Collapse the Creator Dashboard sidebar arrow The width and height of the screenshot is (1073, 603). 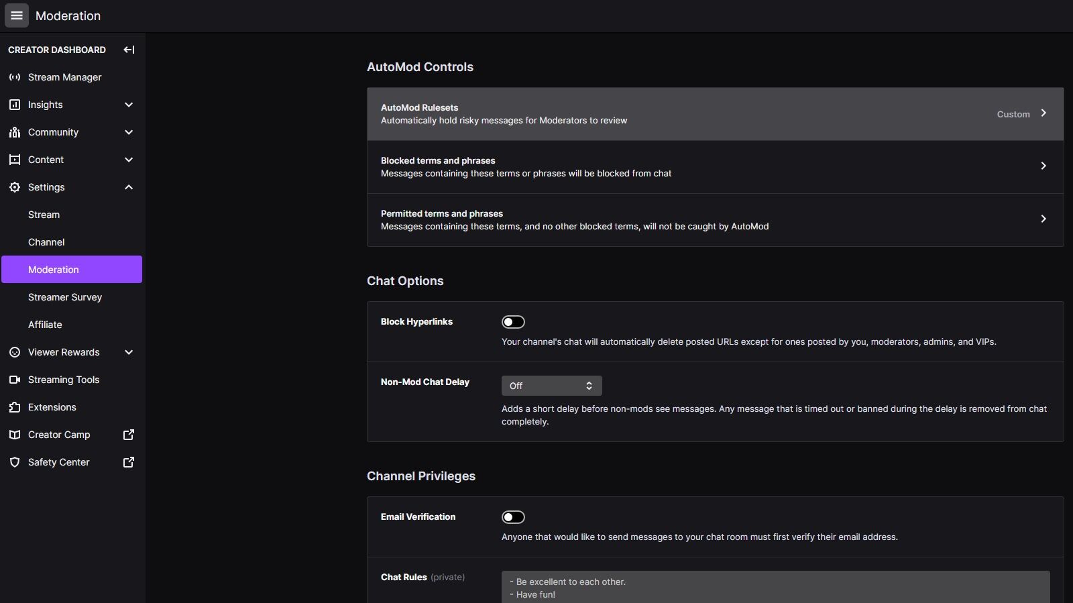point(129,50)
